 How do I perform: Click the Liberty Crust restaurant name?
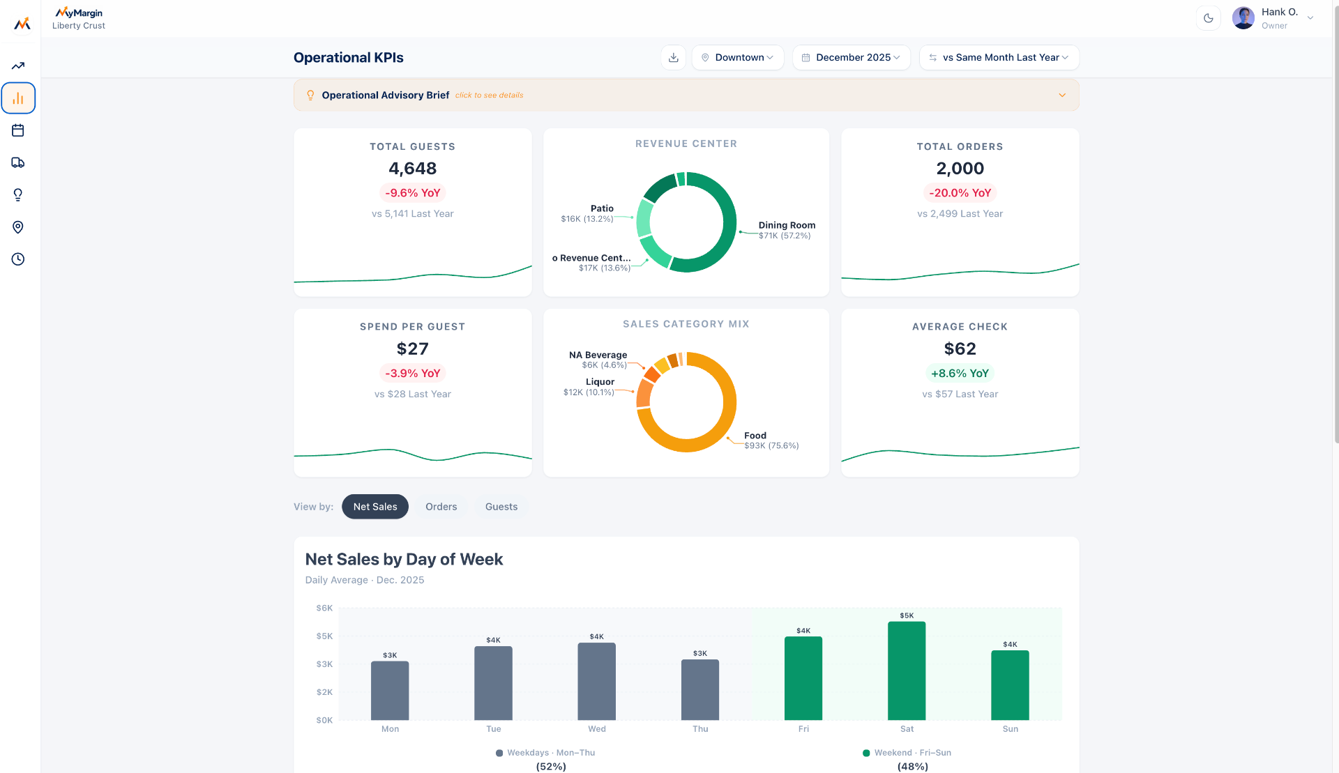pos(79,26)
